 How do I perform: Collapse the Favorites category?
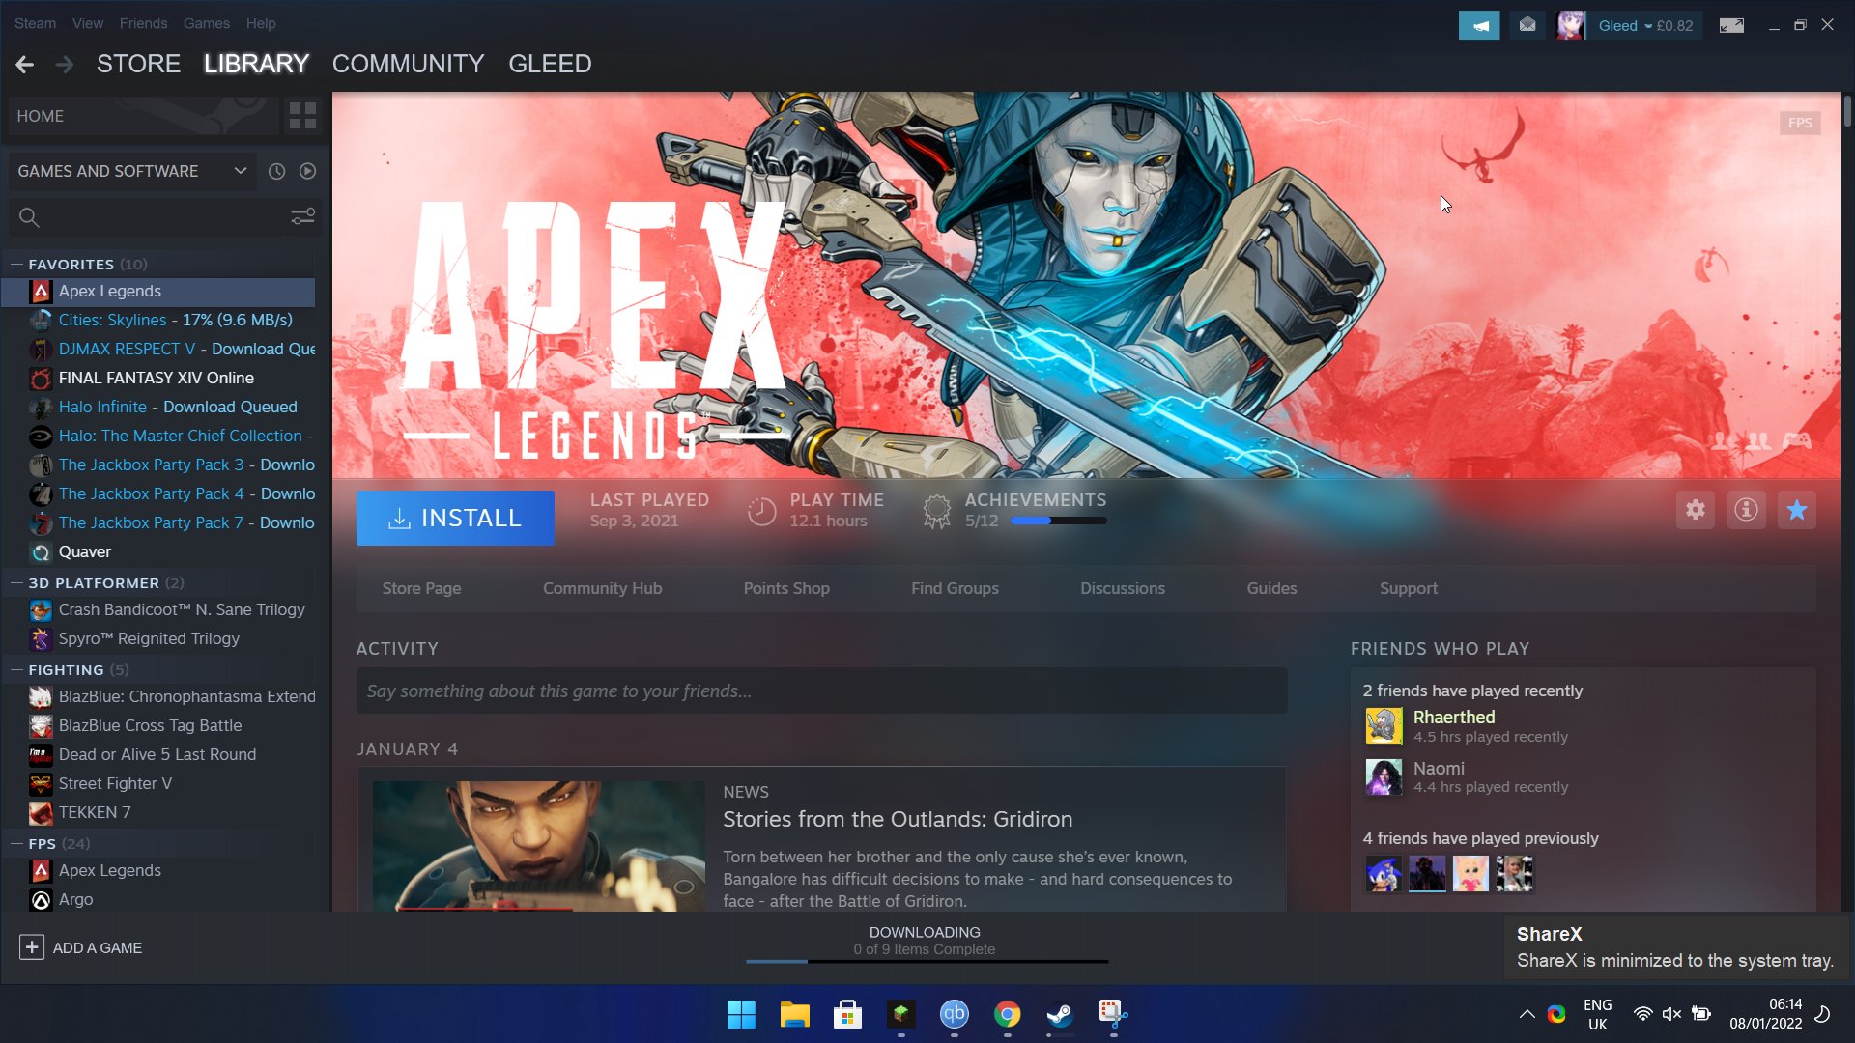pyautogui.click(x=16, y=264)
